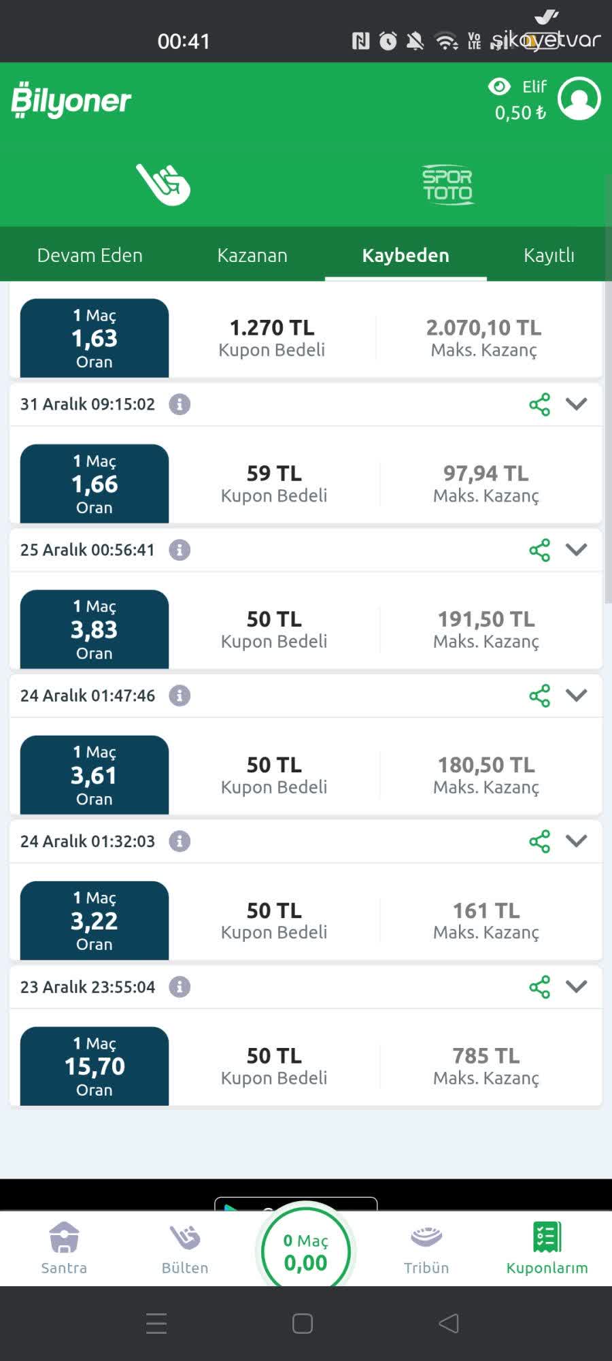The image size is (612, 1361).
Task: Tap the Bilyoner logo
Action: [x=71, y=100]
